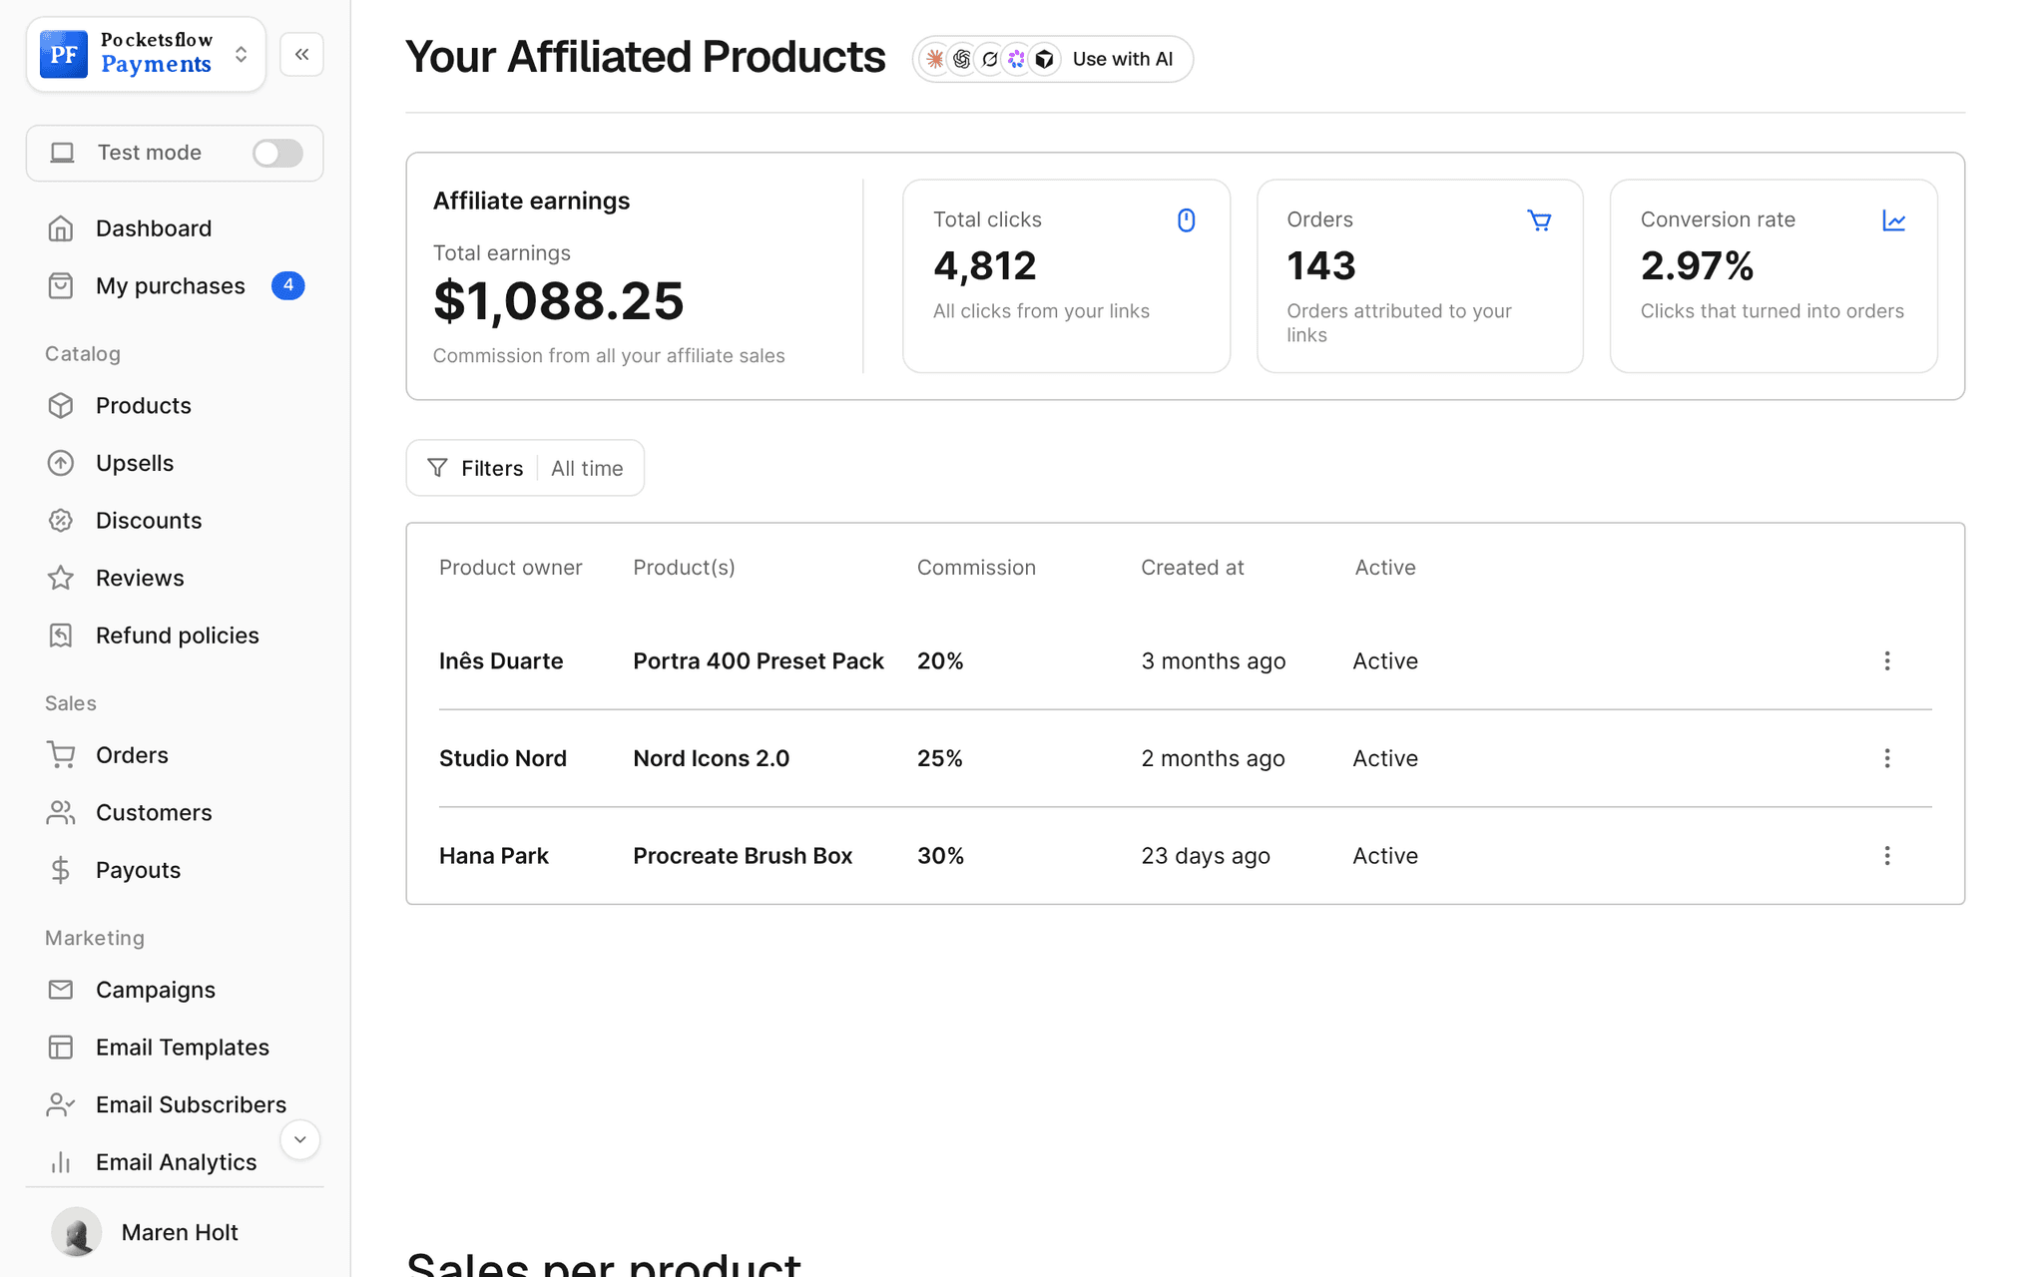Open Products in the Catalog section
2044x1277 pixels.
coord(144,406)
